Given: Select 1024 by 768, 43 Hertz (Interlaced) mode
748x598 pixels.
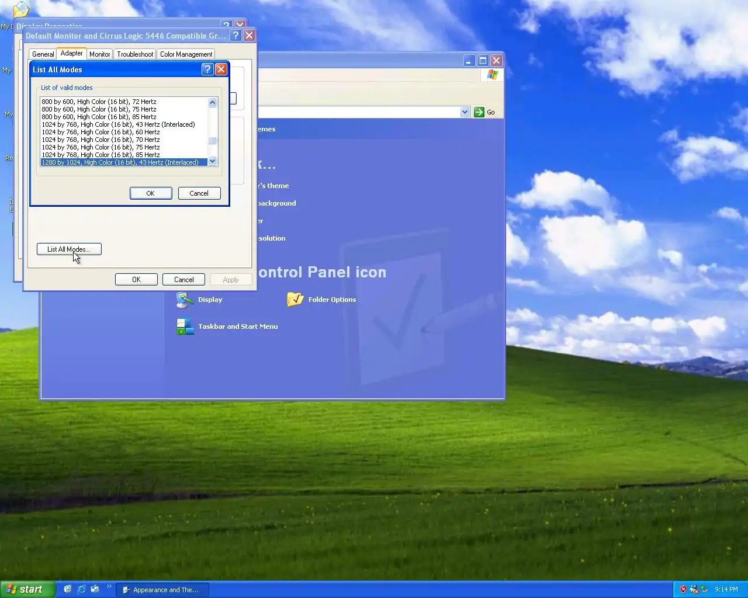Looking at the screenshot, I should pyautogui.click(x=124, y=124).
